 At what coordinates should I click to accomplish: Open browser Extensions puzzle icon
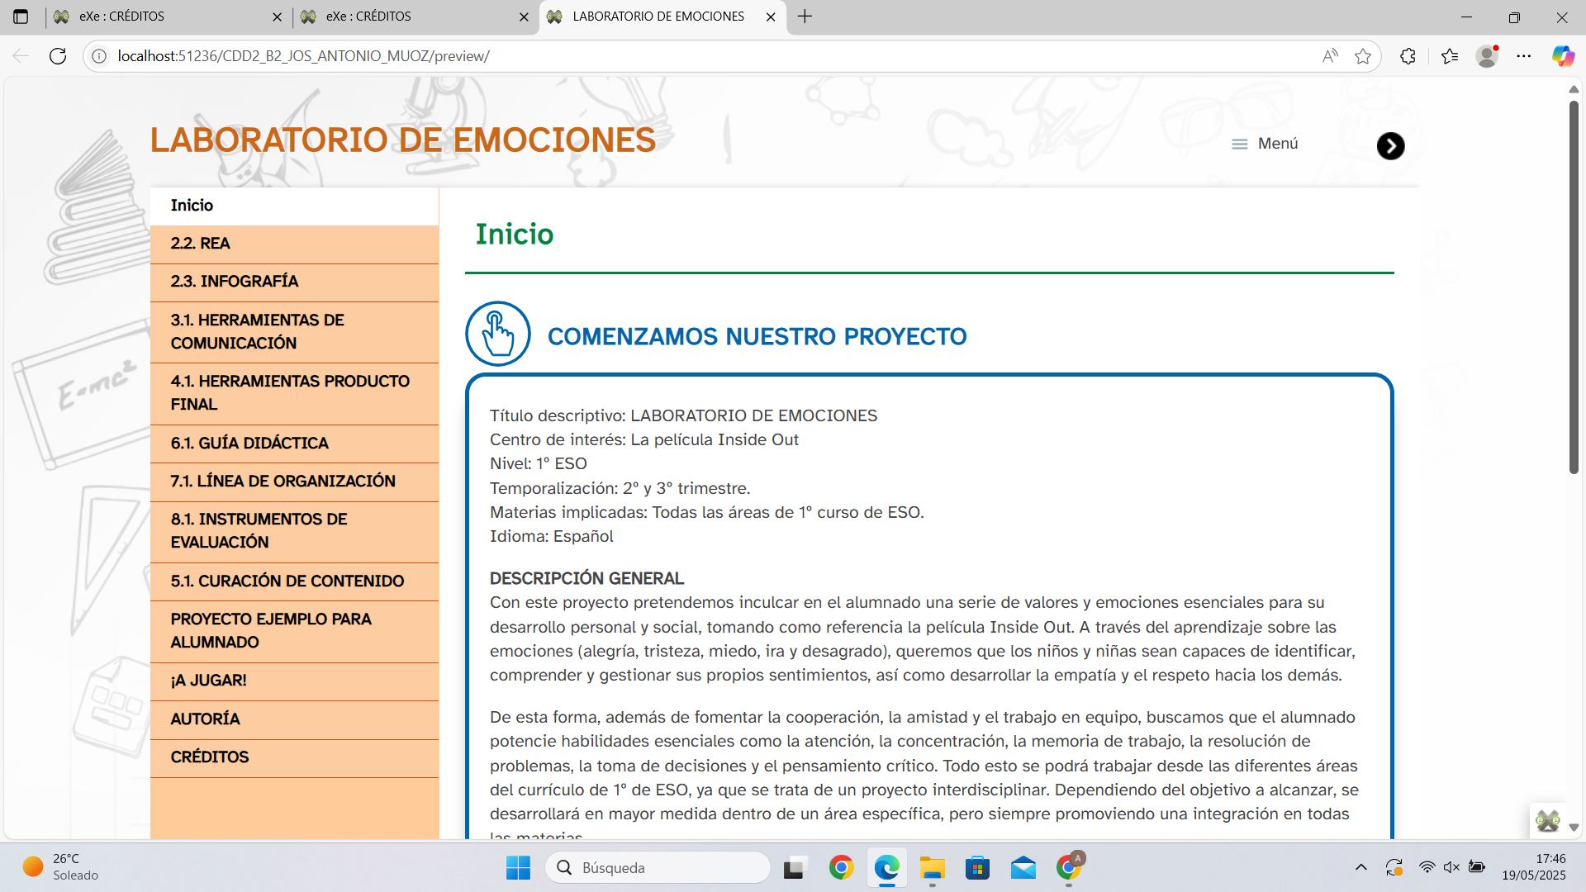click(1408, 56)
